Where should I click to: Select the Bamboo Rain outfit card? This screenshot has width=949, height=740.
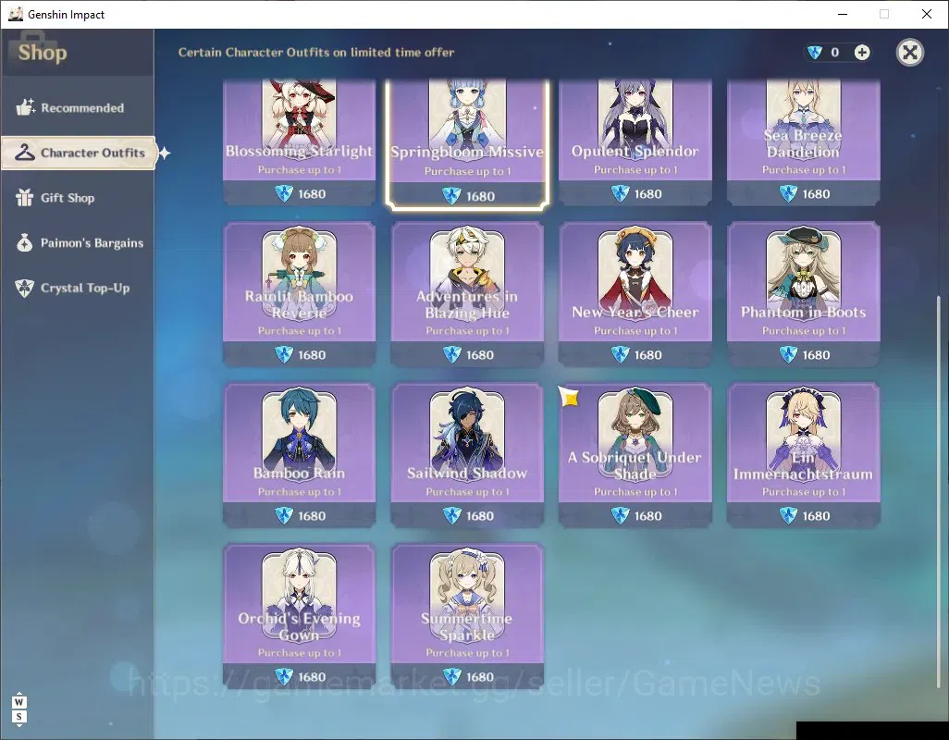299,455
